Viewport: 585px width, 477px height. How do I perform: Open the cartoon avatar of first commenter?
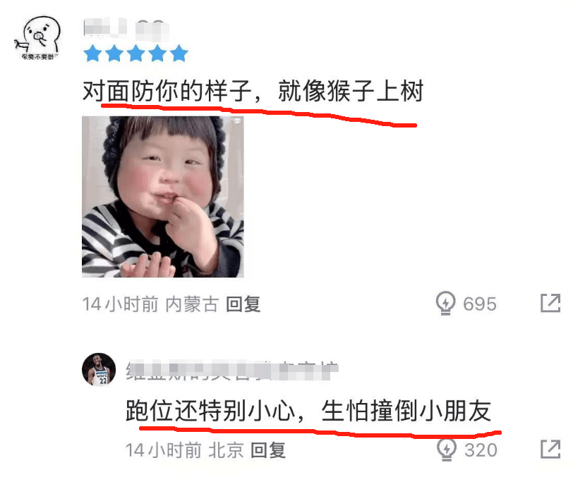(37, 38)
